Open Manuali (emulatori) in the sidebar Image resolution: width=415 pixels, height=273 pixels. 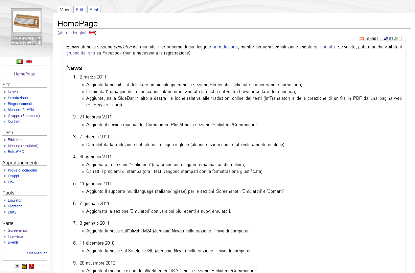point(23,146)
